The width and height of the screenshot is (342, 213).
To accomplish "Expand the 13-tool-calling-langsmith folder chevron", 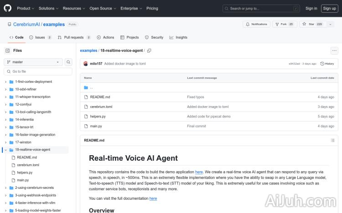I will [5, 112].
